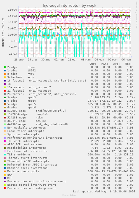Image resolution: width=139 pixels, height=198 pixels.
Task: Click the olive swatch beside Rescheduling interrupts
Action: click(x=5, y=148)
